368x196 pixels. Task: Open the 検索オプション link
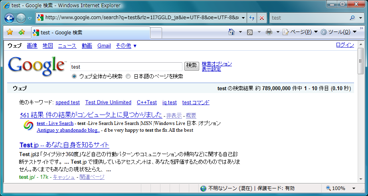pyautogui.click(x=217, y=64)
